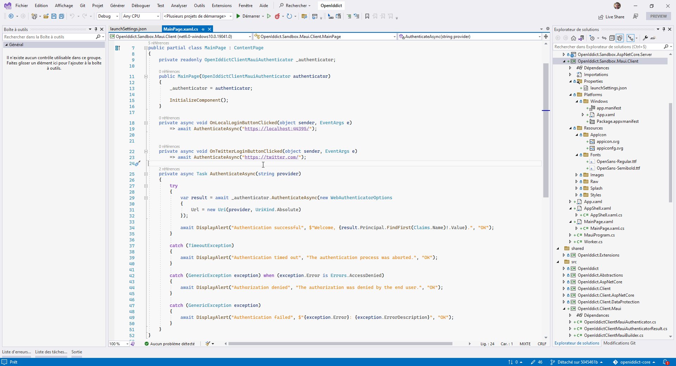Undo the last edit
Viewport: 676px width, 366px height.
72,16
